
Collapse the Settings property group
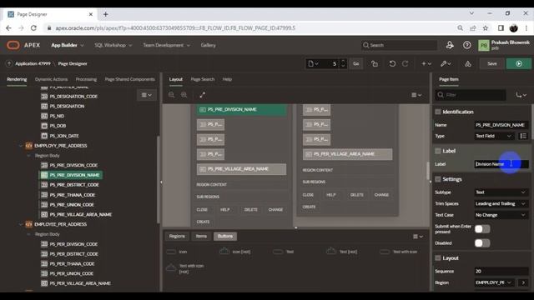(x=438, y=179)
